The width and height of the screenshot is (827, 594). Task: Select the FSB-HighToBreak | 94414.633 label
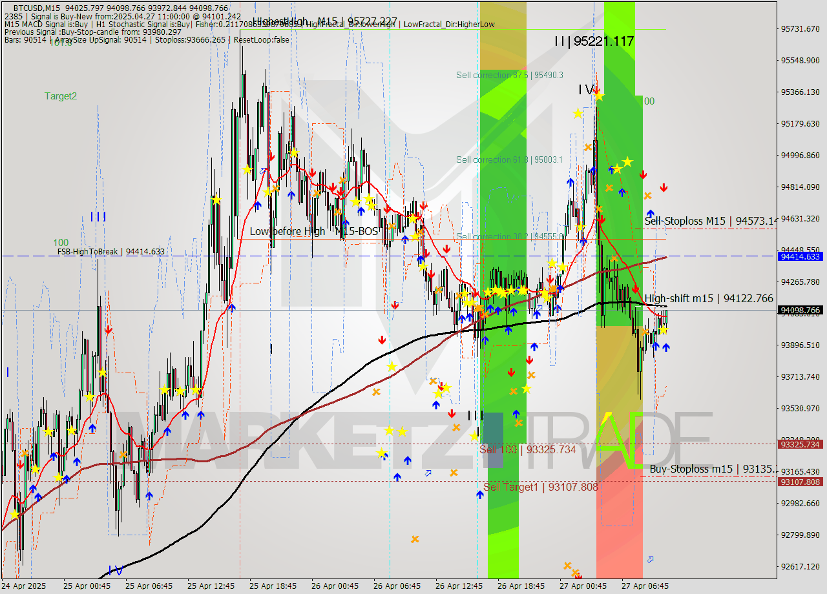[x=111, y=251]
